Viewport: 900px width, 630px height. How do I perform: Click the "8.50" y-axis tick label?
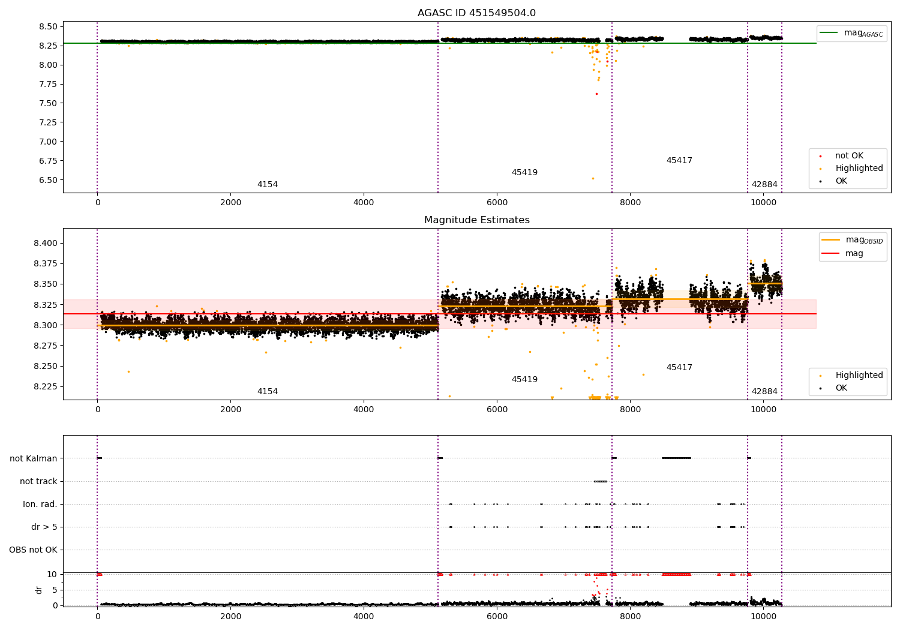coord(48,27)
